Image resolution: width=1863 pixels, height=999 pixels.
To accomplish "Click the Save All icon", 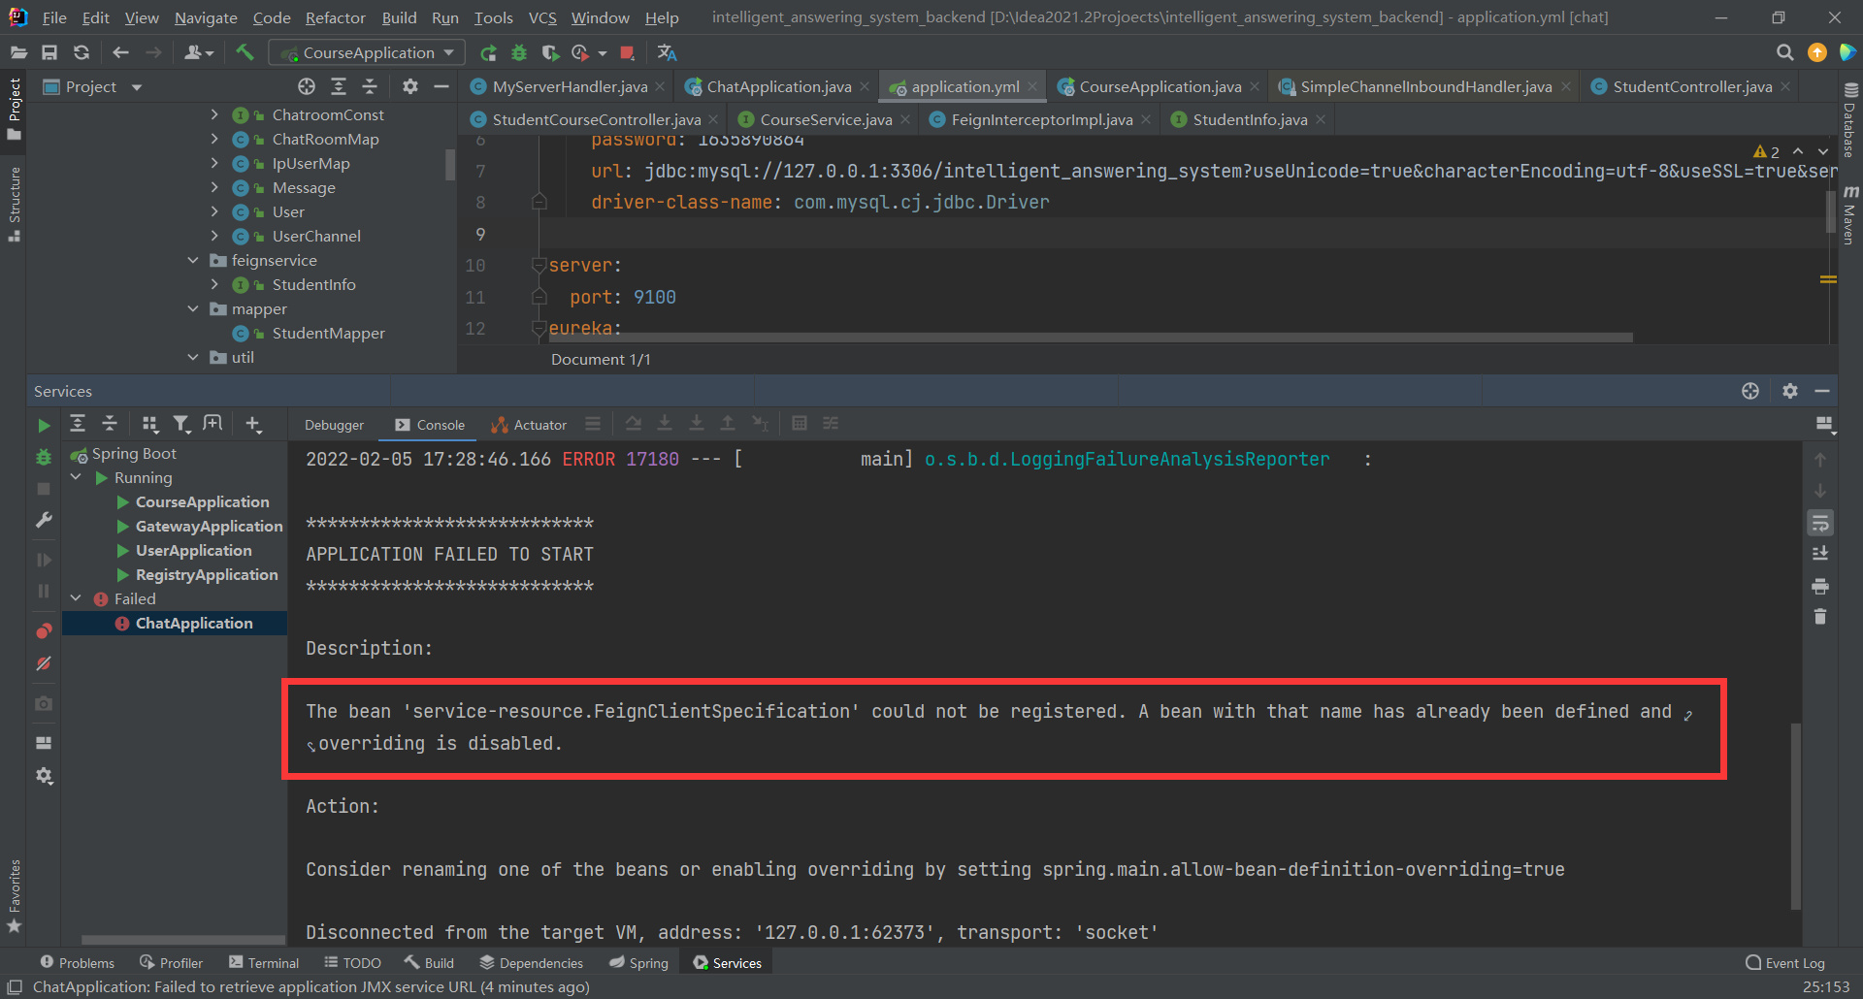I will coord(49,52).
